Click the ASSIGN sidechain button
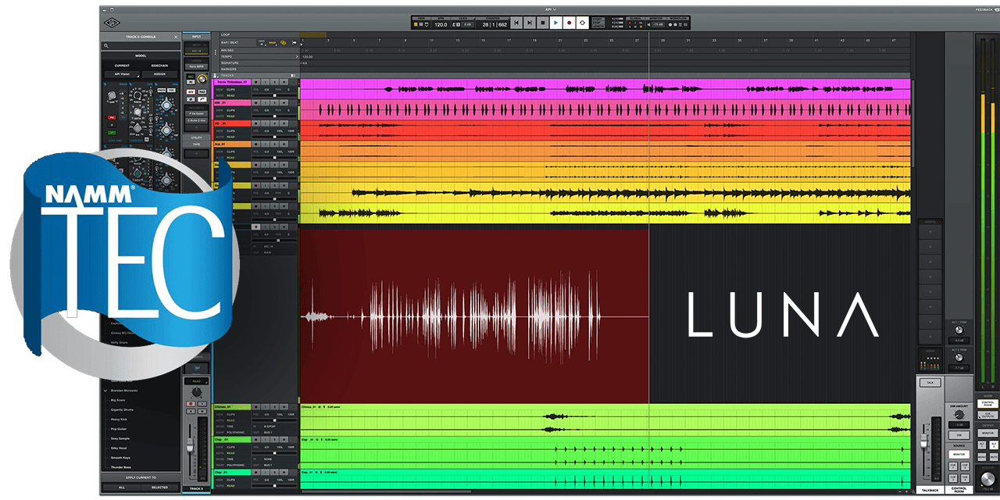This screenshot has width=1000, height=500. [x=159, y=74]
